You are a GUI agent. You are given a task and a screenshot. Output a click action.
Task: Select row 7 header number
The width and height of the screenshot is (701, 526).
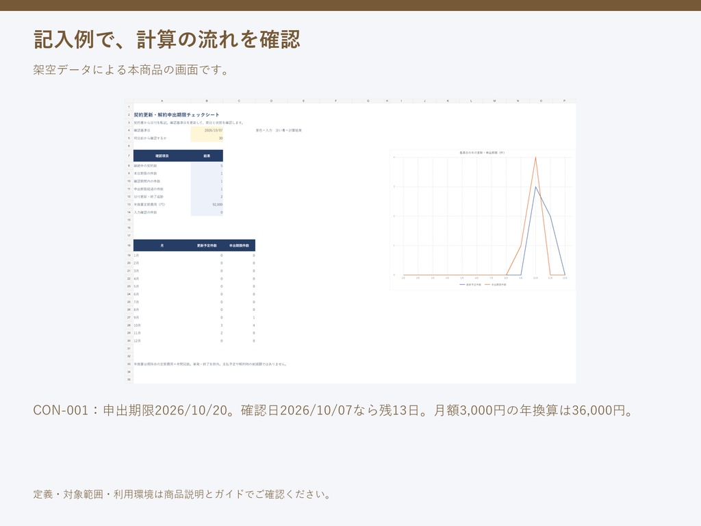pos(129,155)
